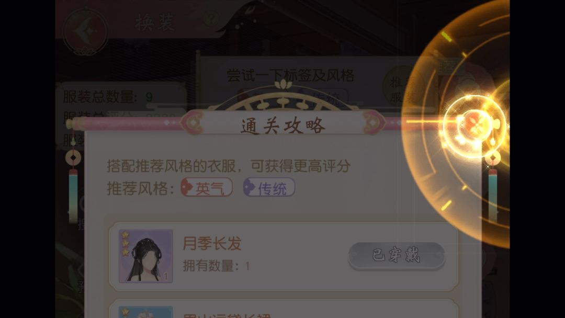Open the question mark help icon
Viewport: 565px width, 318px height.
[x=212, y=19]
